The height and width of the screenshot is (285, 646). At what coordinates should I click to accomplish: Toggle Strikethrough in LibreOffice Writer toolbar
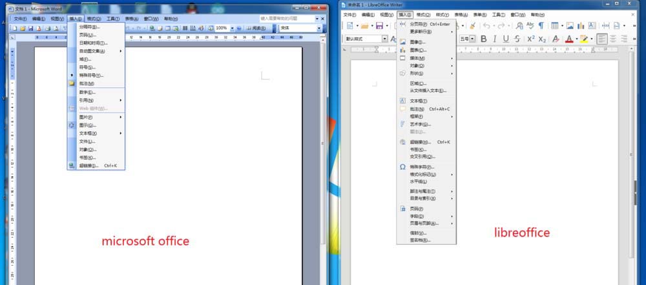coord(517,39)
